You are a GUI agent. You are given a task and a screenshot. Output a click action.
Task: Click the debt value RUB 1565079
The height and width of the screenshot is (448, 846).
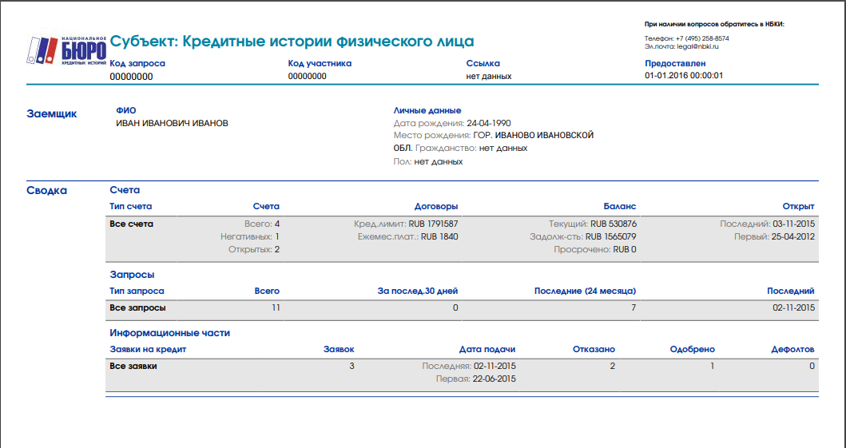tap(611, 236)
